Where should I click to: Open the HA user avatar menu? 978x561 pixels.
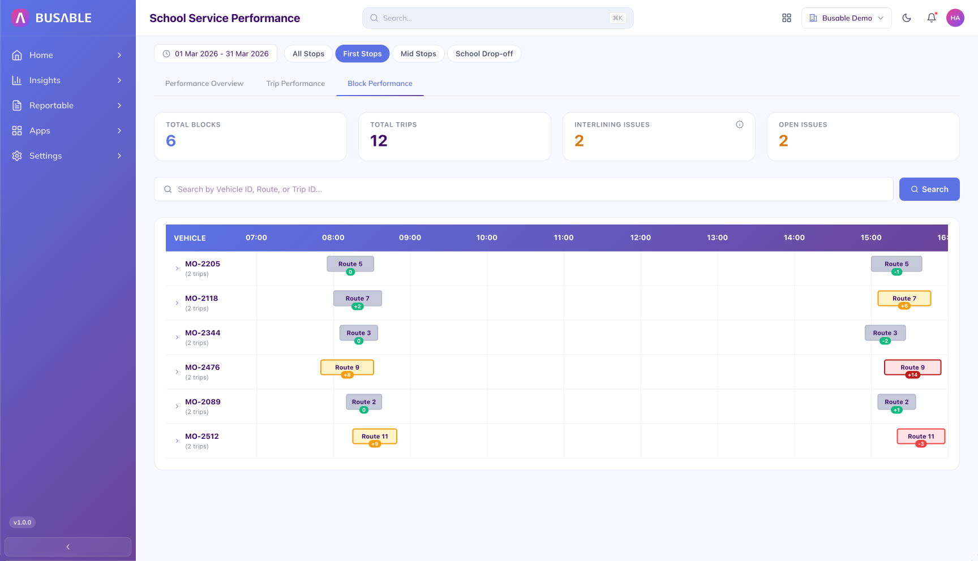(955, 18)
